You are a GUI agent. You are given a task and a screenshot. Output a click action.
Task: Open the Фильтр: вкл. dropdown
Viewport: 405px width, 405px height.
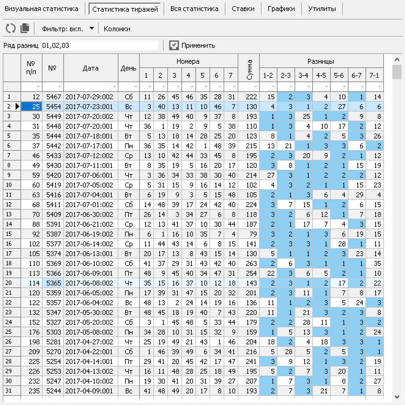click(x=91, y=28)
